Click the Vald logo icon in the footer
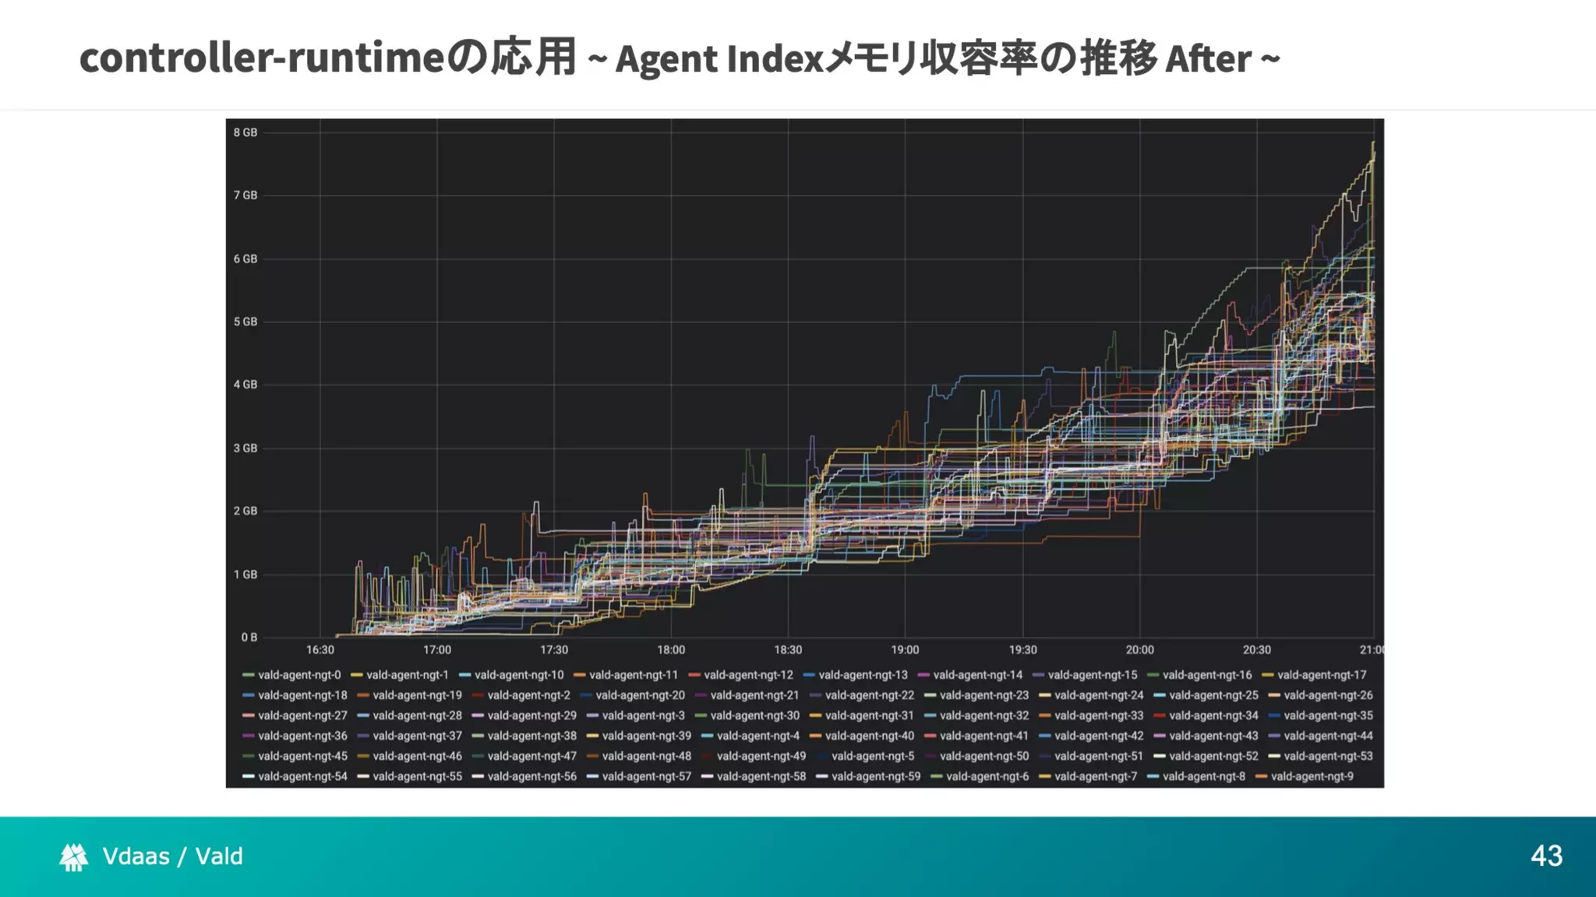Viewport: 1596px width, 897px height. tap(74, 857)
